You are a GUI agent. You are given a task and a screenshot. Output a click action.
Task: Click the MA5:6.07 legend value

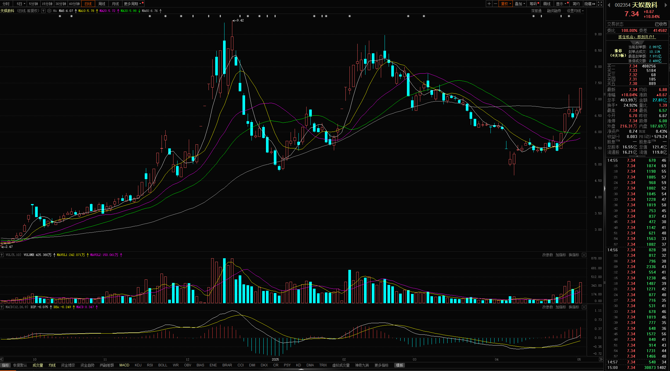pos(66,11)
